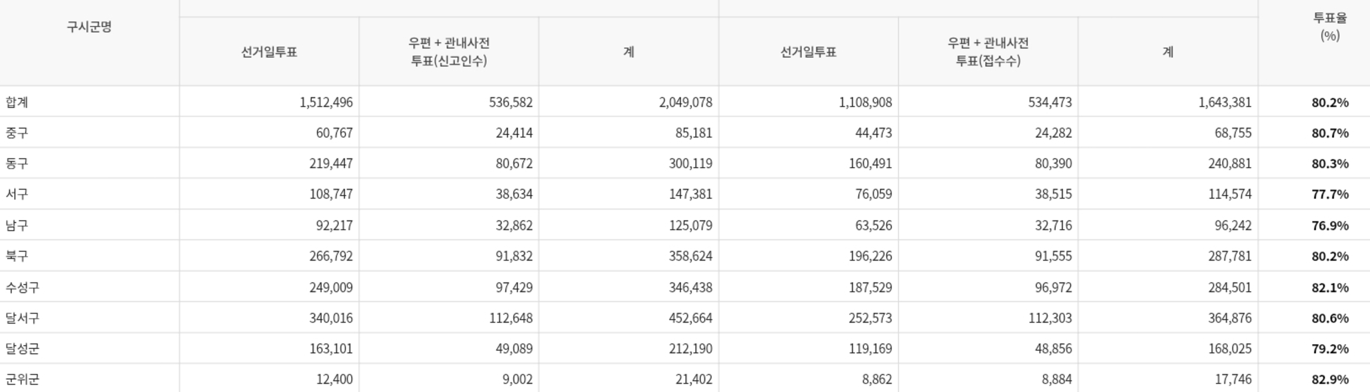Select the 북구 row label
This screenshot has width=1370, height=392.
(17, 256)
